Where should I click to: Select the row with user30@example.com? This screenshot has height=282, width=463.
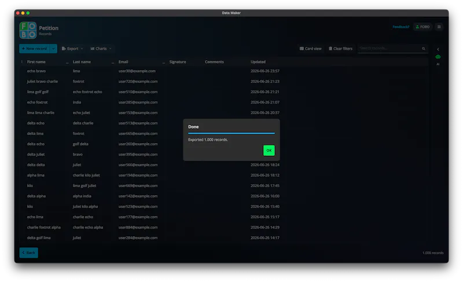click(225, 71)
